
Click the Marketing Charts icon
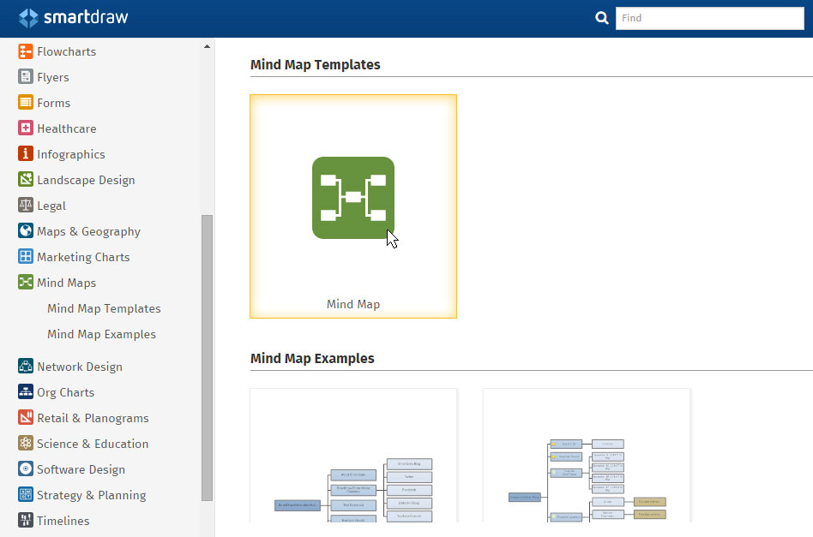tap(26, 256)
